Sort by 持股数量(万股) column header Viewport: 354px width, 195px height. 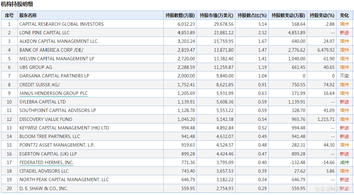(x=180, y=15)
